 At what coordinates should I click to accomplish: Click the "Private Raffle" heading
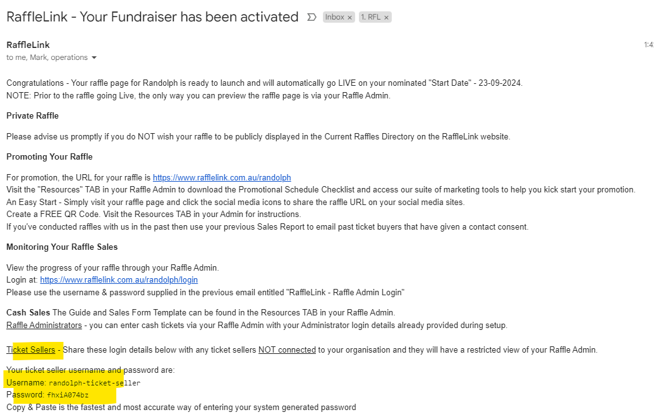tap(32, 116)
